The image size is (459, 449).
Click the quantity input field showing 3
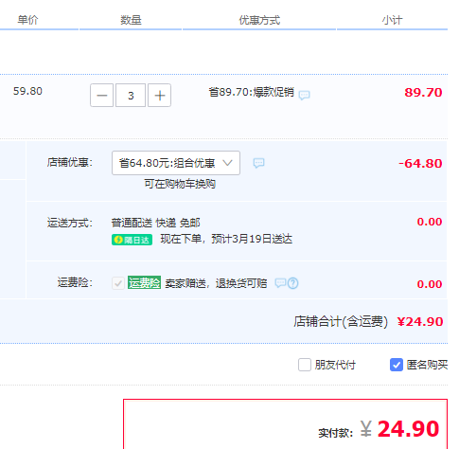tap(131, 96)
